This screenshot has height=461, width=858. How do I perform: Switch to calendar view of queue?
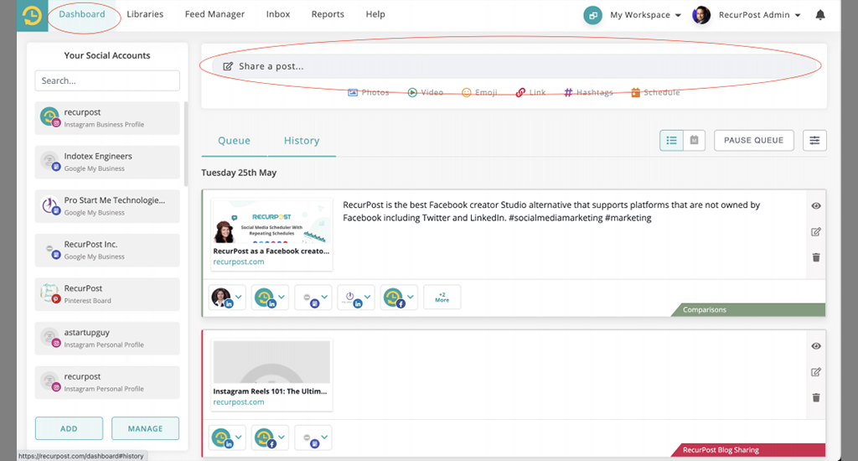(694, 140)
